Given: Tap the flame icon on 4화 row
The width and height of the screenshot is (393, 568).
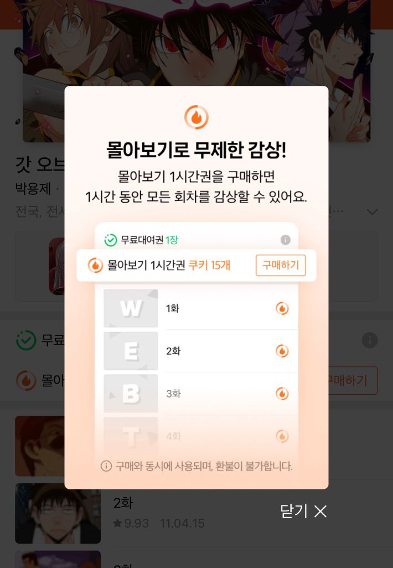Looking at the screenshot, I should click(x=282, y=436).
